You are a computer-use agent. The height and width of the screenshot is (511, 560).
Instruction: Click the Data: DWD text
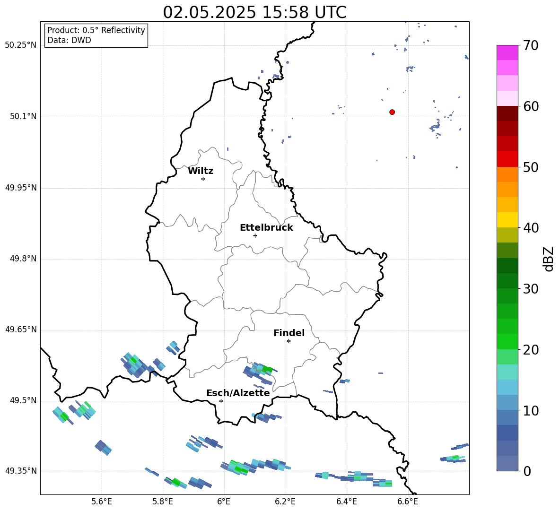point(69,40)
